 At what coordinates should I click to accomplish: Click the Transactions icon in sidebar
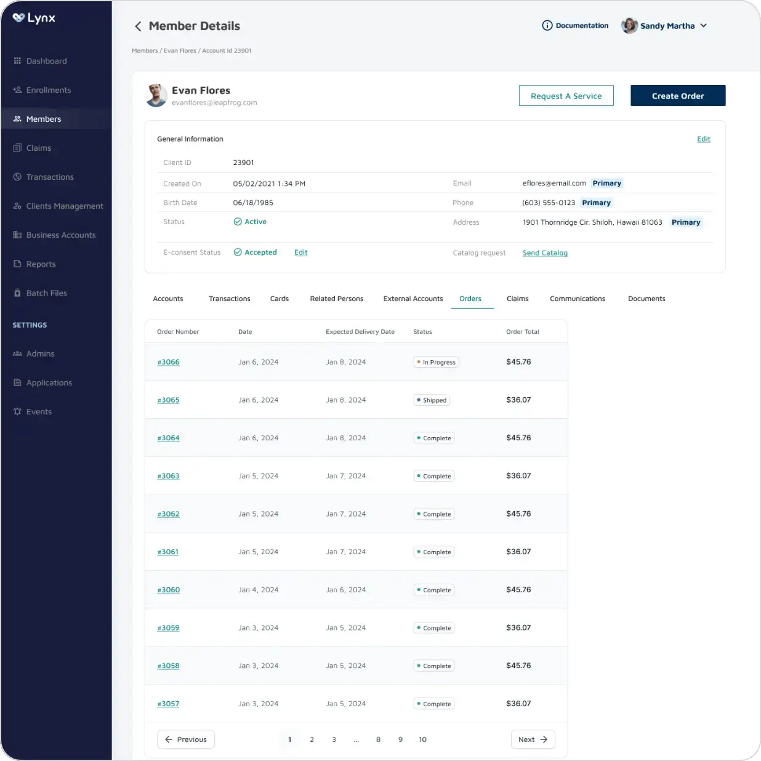tap(17, 177)
